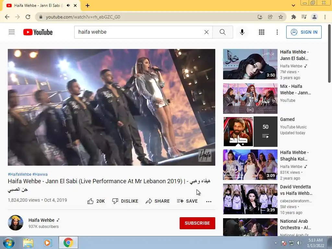Open the Haifa Wehbe - Shaghla Kol... title
Screen dimensions: 332x249
[294, 156]
